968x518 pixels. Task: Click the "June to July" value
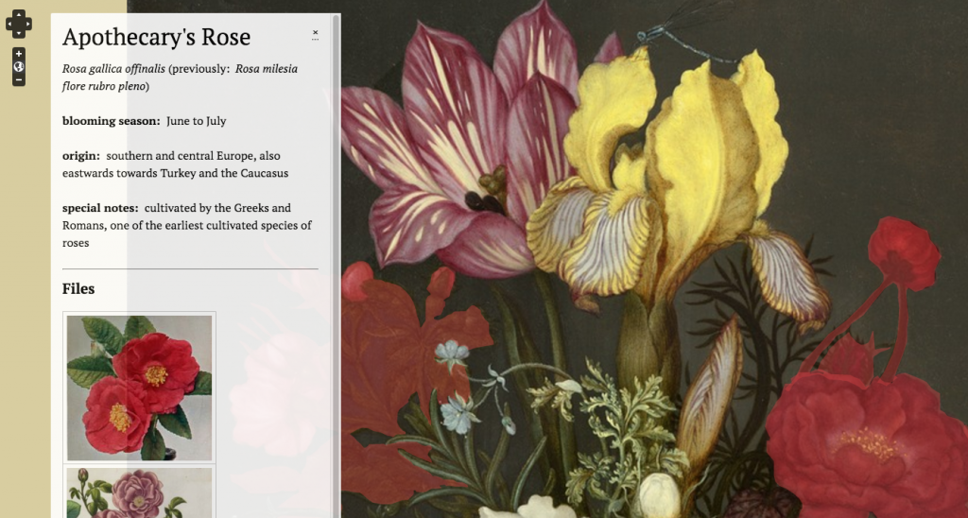[x=197, y=121]
